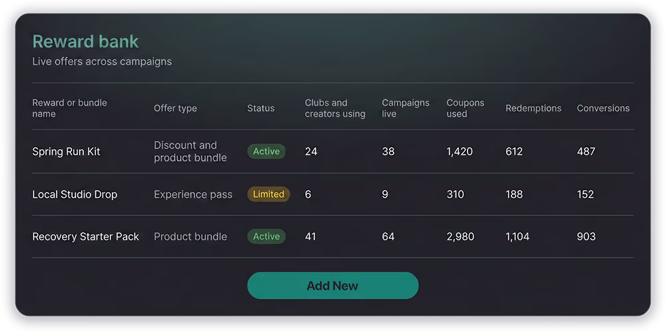Click the Coupons used column header
Viewport: 666px width, 333px height.
[x=465, y=108]
